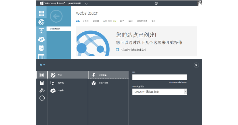Open the all items grid icon in sidebar

point(41,14)
